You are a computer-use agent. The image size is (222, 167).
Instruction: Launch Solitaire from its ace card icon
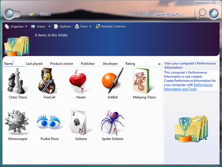point(79,122)
